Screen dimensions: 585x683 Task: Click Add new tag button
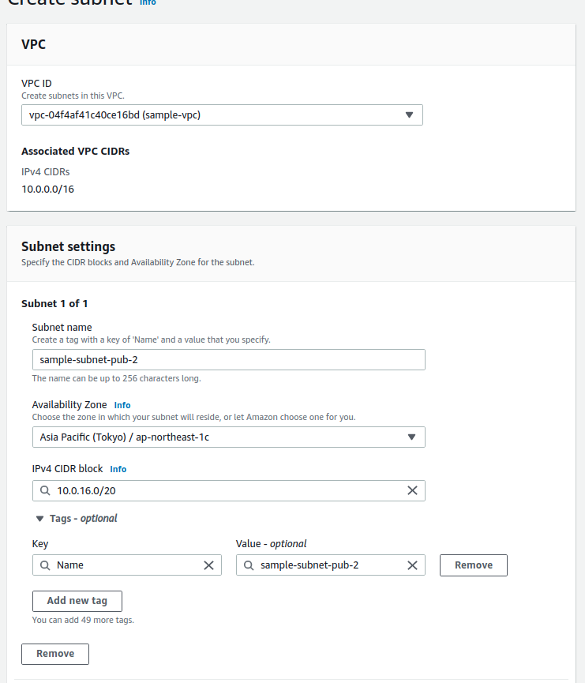tap(77, 601)
